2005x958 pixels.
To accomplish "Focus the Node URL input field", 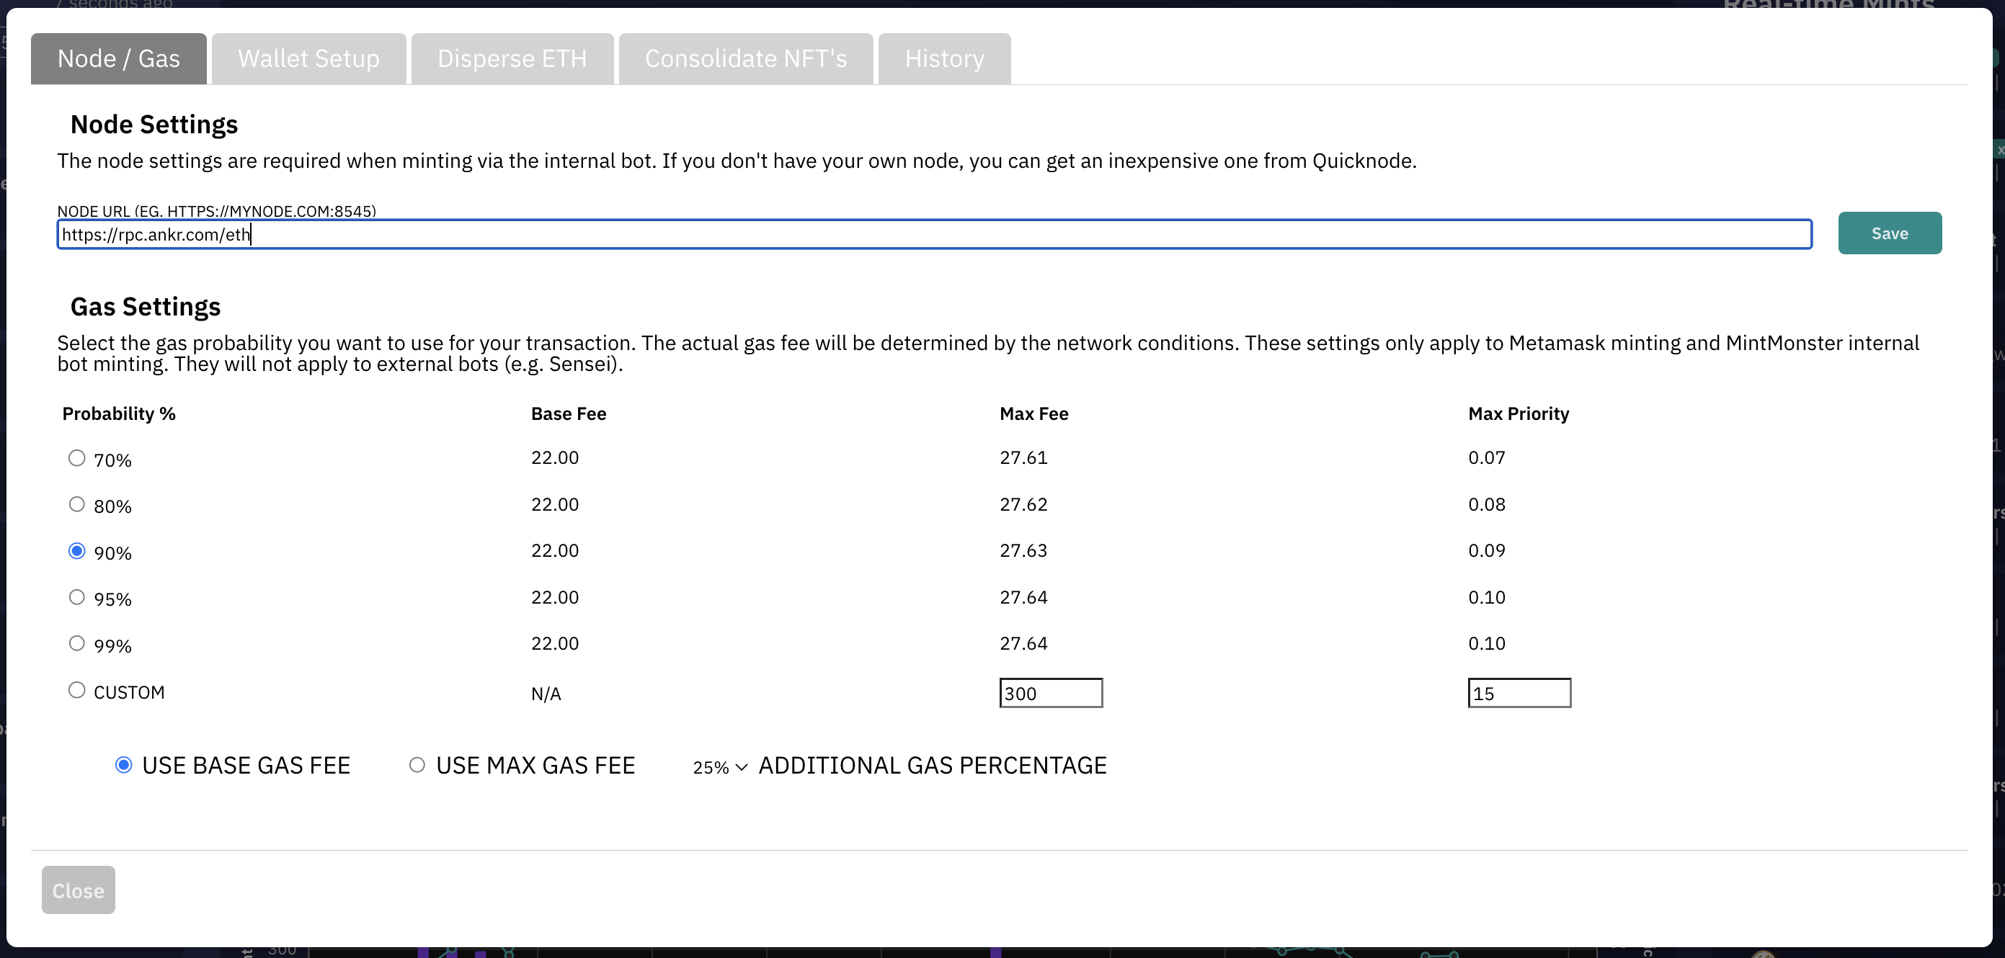I will (934, 235).
